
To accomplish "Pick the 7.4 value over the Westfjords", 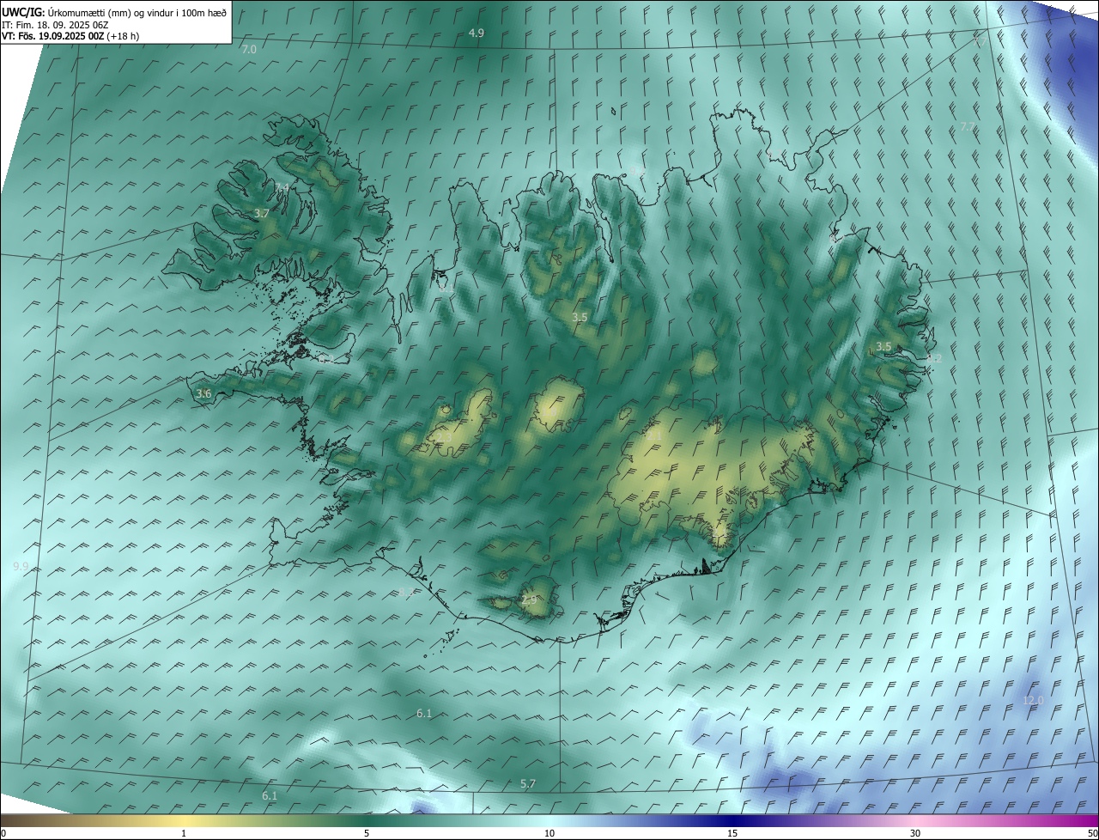I will click(282, 187).
